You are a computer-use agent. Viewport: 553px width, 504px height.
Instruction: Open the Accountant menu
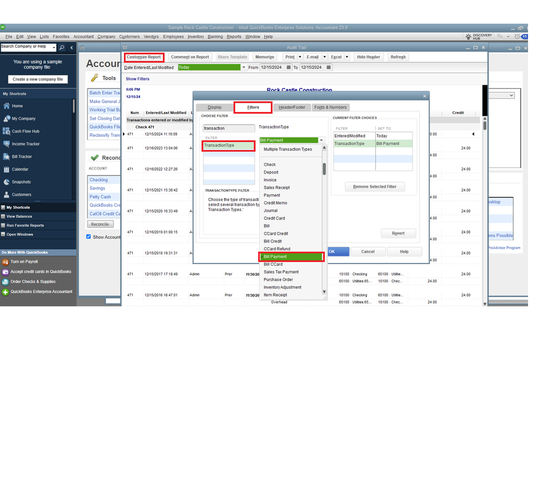click(x=84, y=37)
